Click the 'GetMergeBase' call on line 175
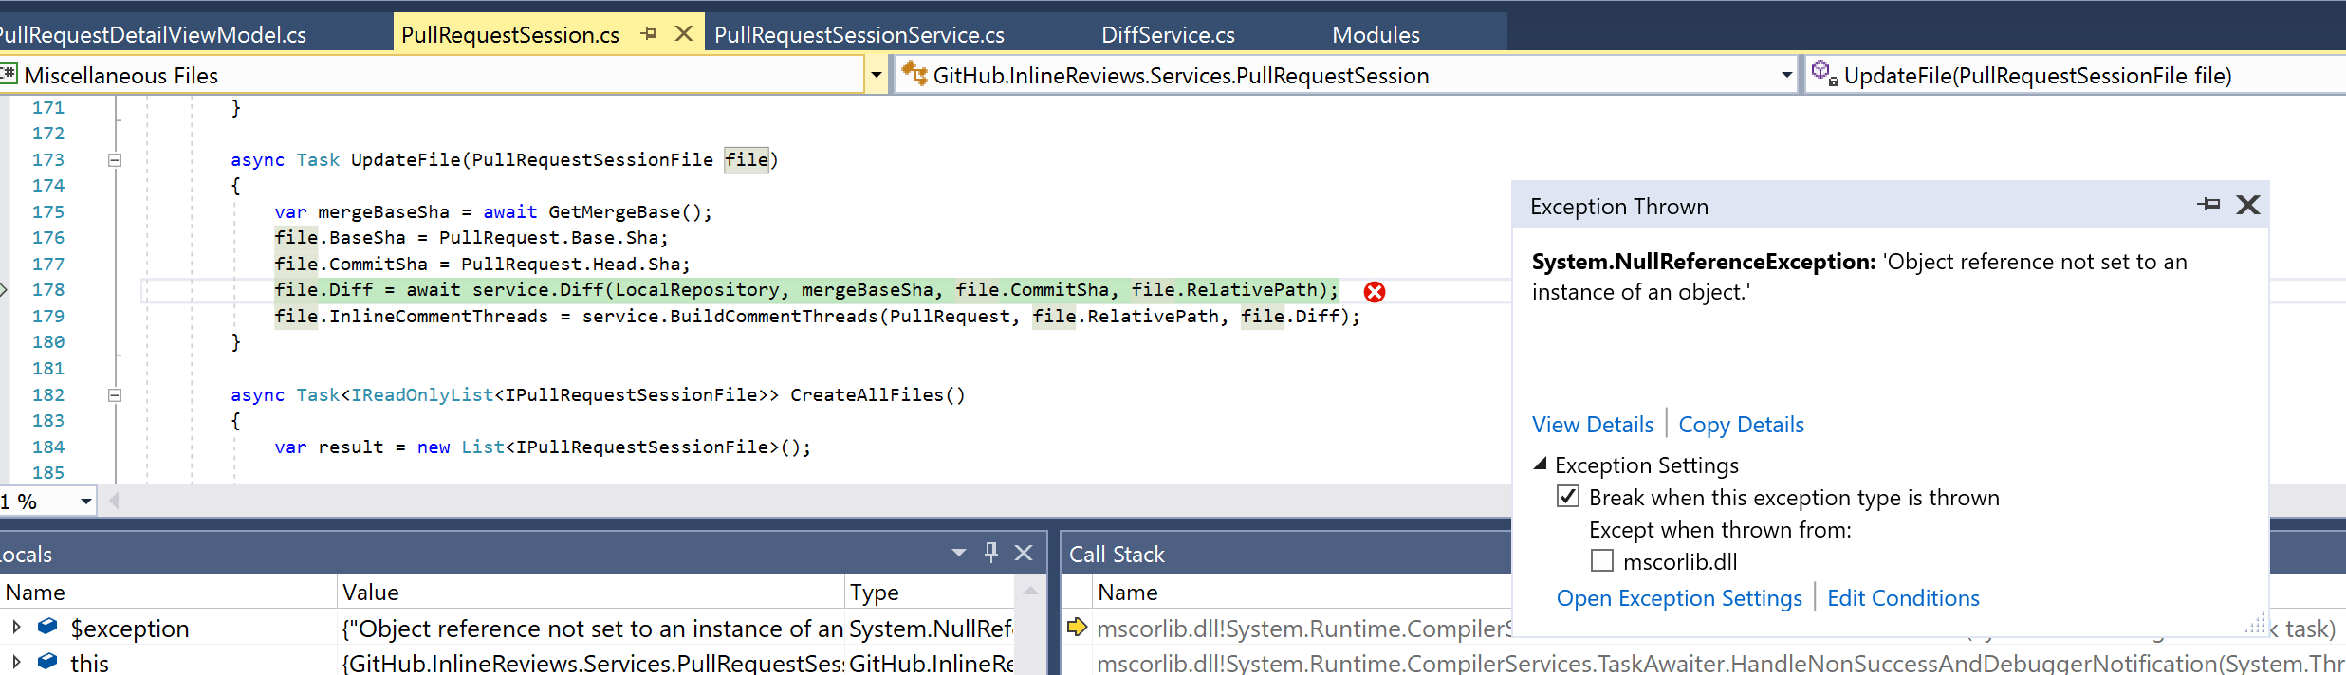 pos(614,212)
